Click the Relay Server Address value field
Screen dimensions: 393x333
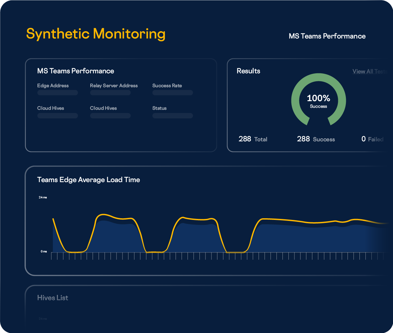(110, 93)
